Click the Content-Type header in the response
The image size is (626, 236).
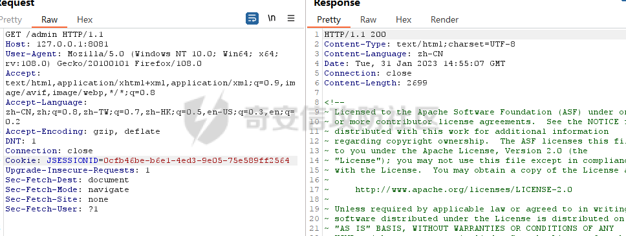pyautogui.click(x=420, y=44)
